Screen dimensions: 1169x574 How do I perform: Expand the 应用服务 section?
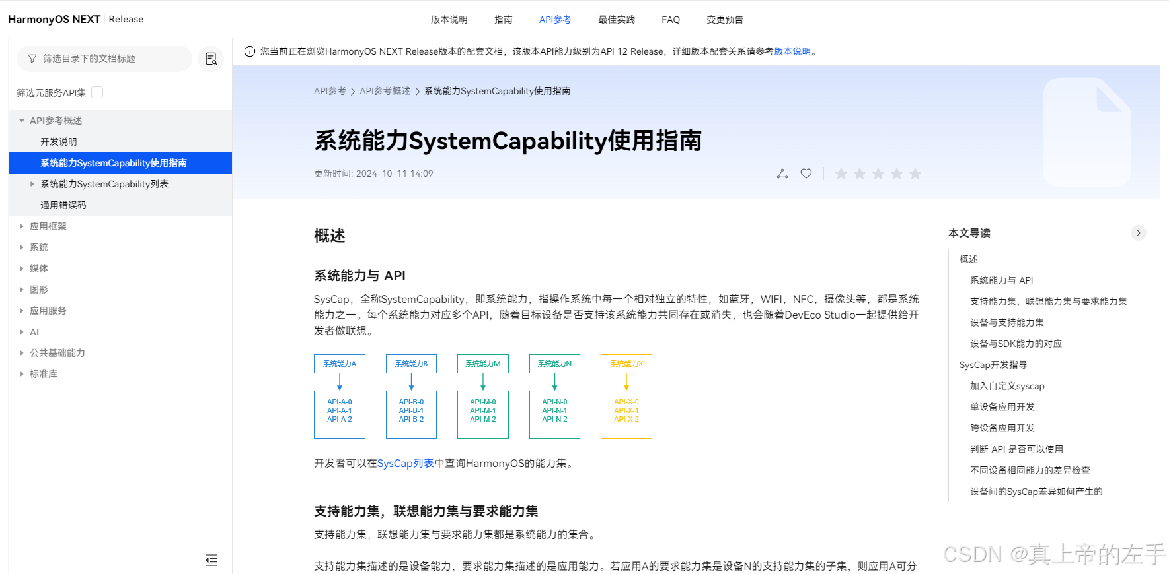(x=22, y=311)
